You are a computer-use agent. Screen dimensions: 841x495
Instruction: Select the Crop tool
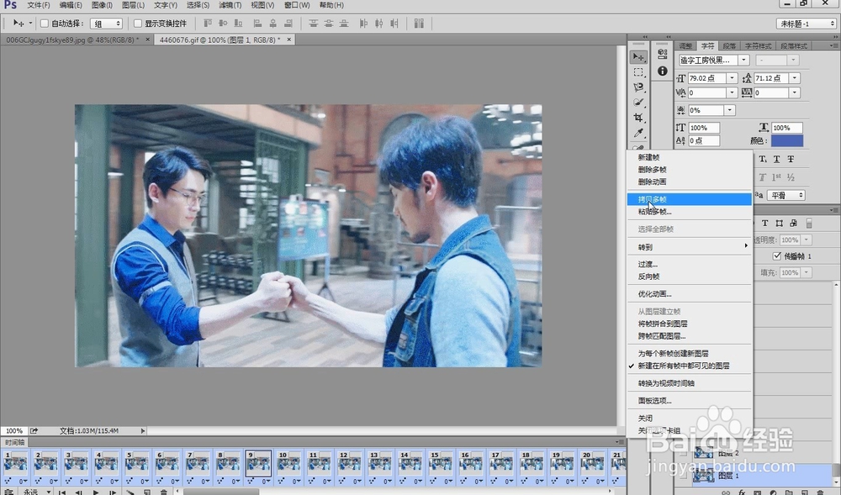pos(638,118)
